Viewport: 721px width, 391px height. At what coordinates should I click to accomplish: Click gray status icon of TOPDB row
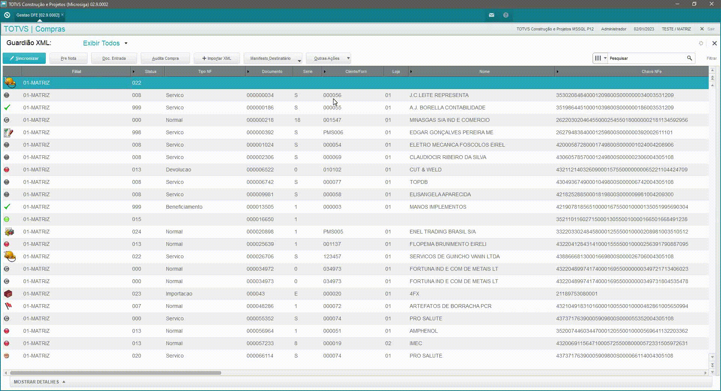click(x=6, y=182)
